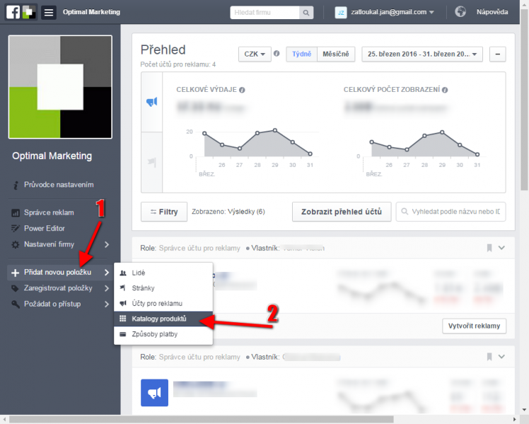
Task: Collapse the second account card chevron
Action: click(x=501, y=357)
